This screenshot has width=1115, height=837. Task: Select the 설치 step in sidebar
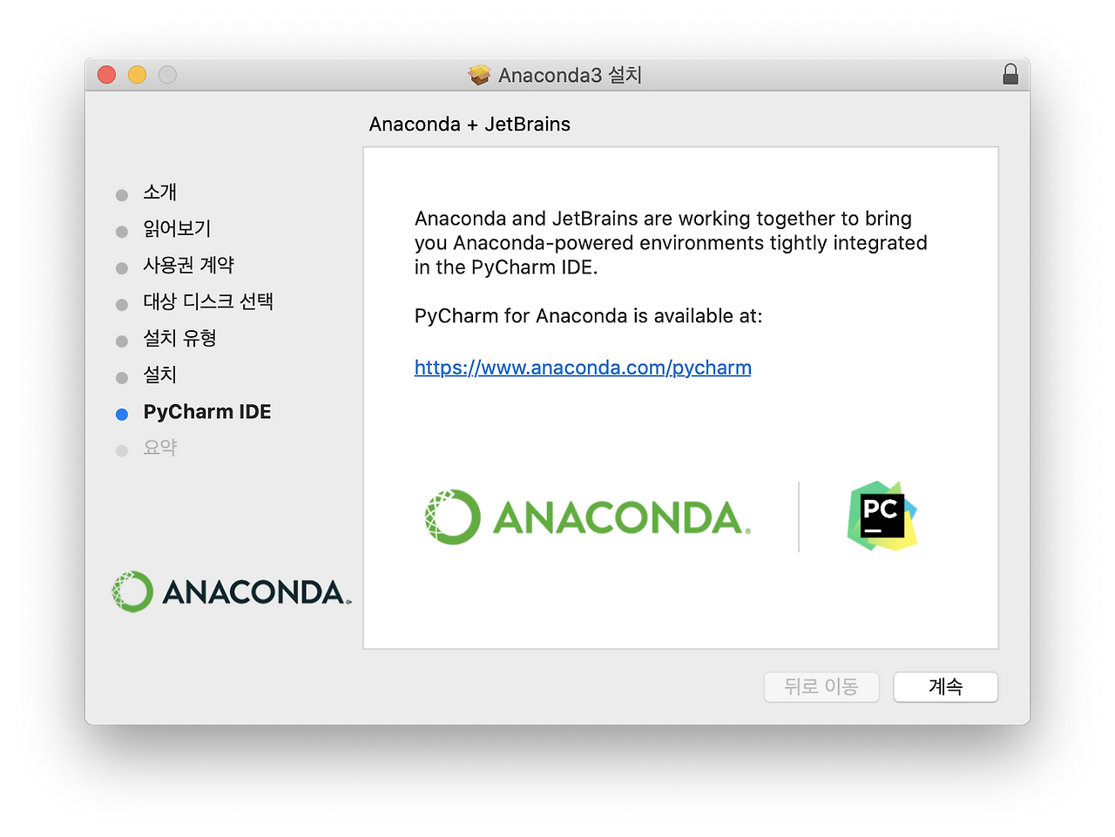160,375
